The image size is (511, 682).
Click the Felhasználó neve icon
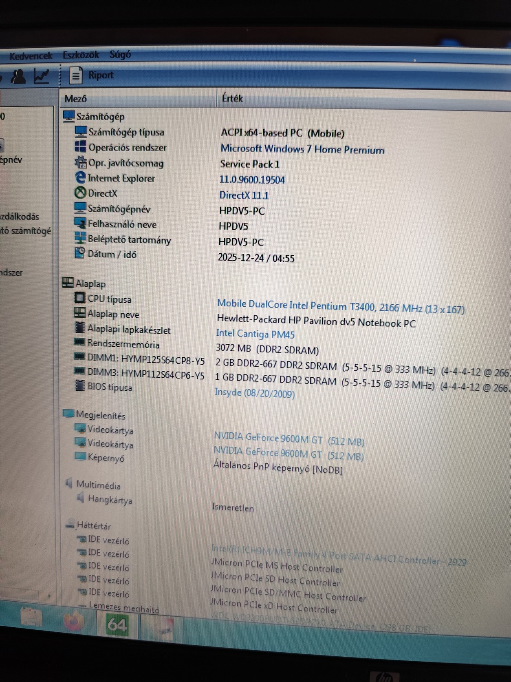click(x=80, y=223)
